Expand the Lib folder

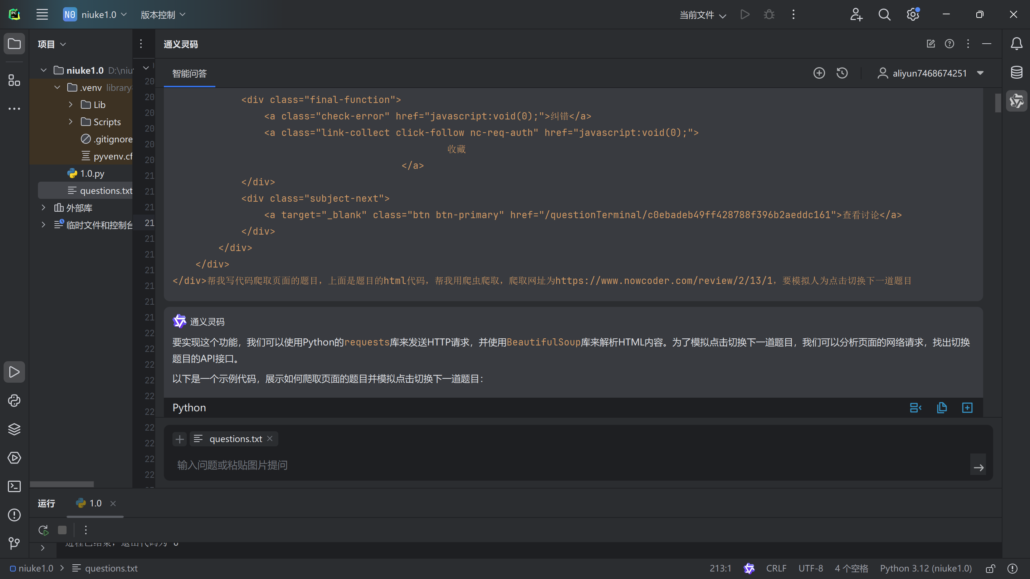click(71, 105)
